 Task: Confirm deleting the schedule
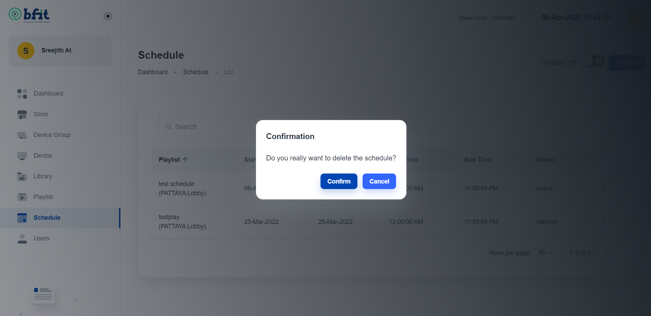pos(339,181)
